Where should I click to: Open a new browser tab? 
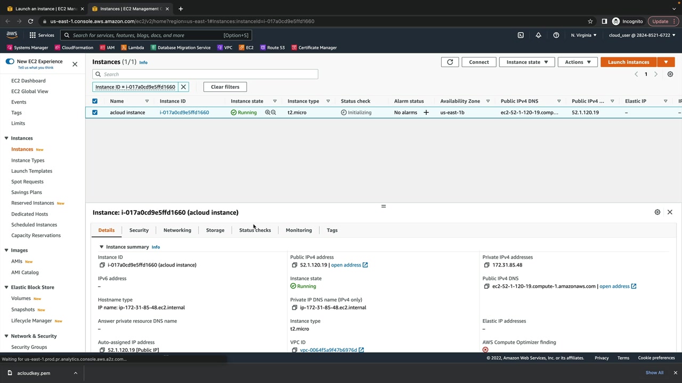pyautogui.click(x=181, y=9)
